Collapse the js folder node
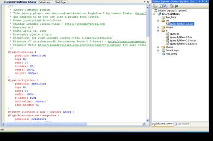The image size is (213, 141). coord(158,31)
